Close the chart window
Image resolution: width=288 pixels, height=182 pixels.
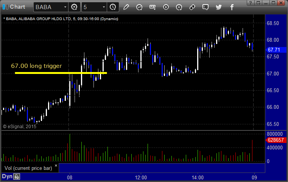pos(281,3)
